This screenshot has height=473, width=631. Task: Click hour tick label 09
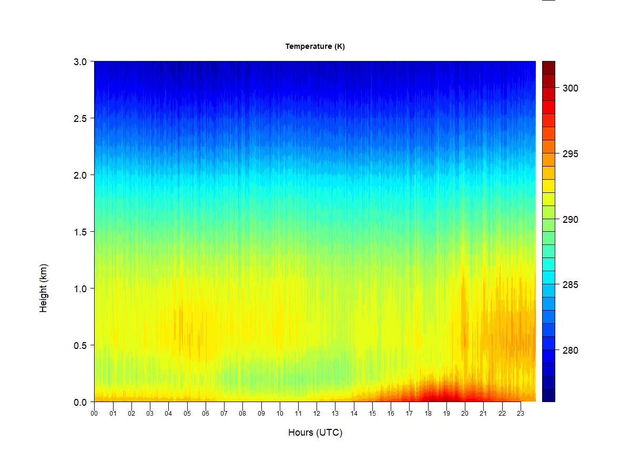click(261, 414)
